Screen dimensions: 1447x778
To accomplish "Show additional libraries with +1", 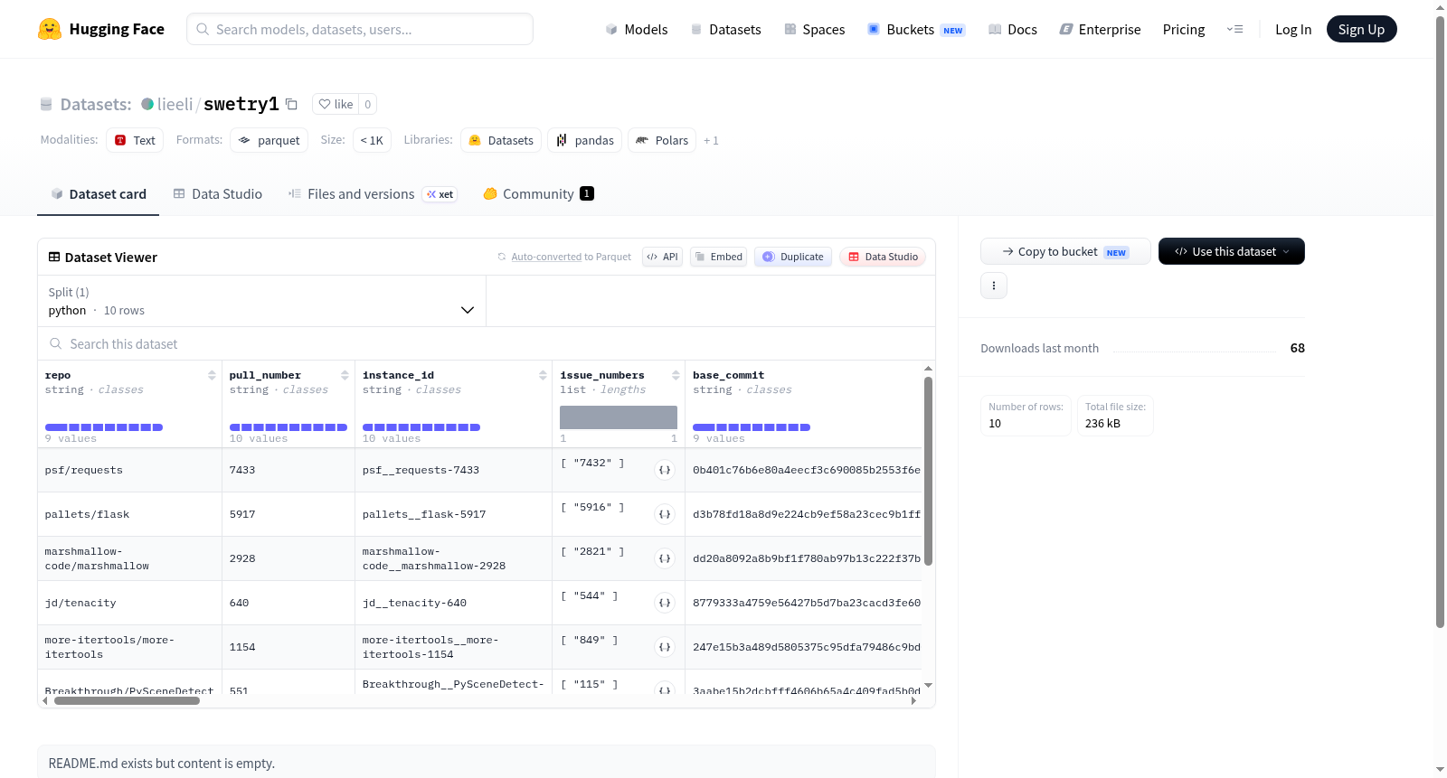I will click(x=711, y=141).
